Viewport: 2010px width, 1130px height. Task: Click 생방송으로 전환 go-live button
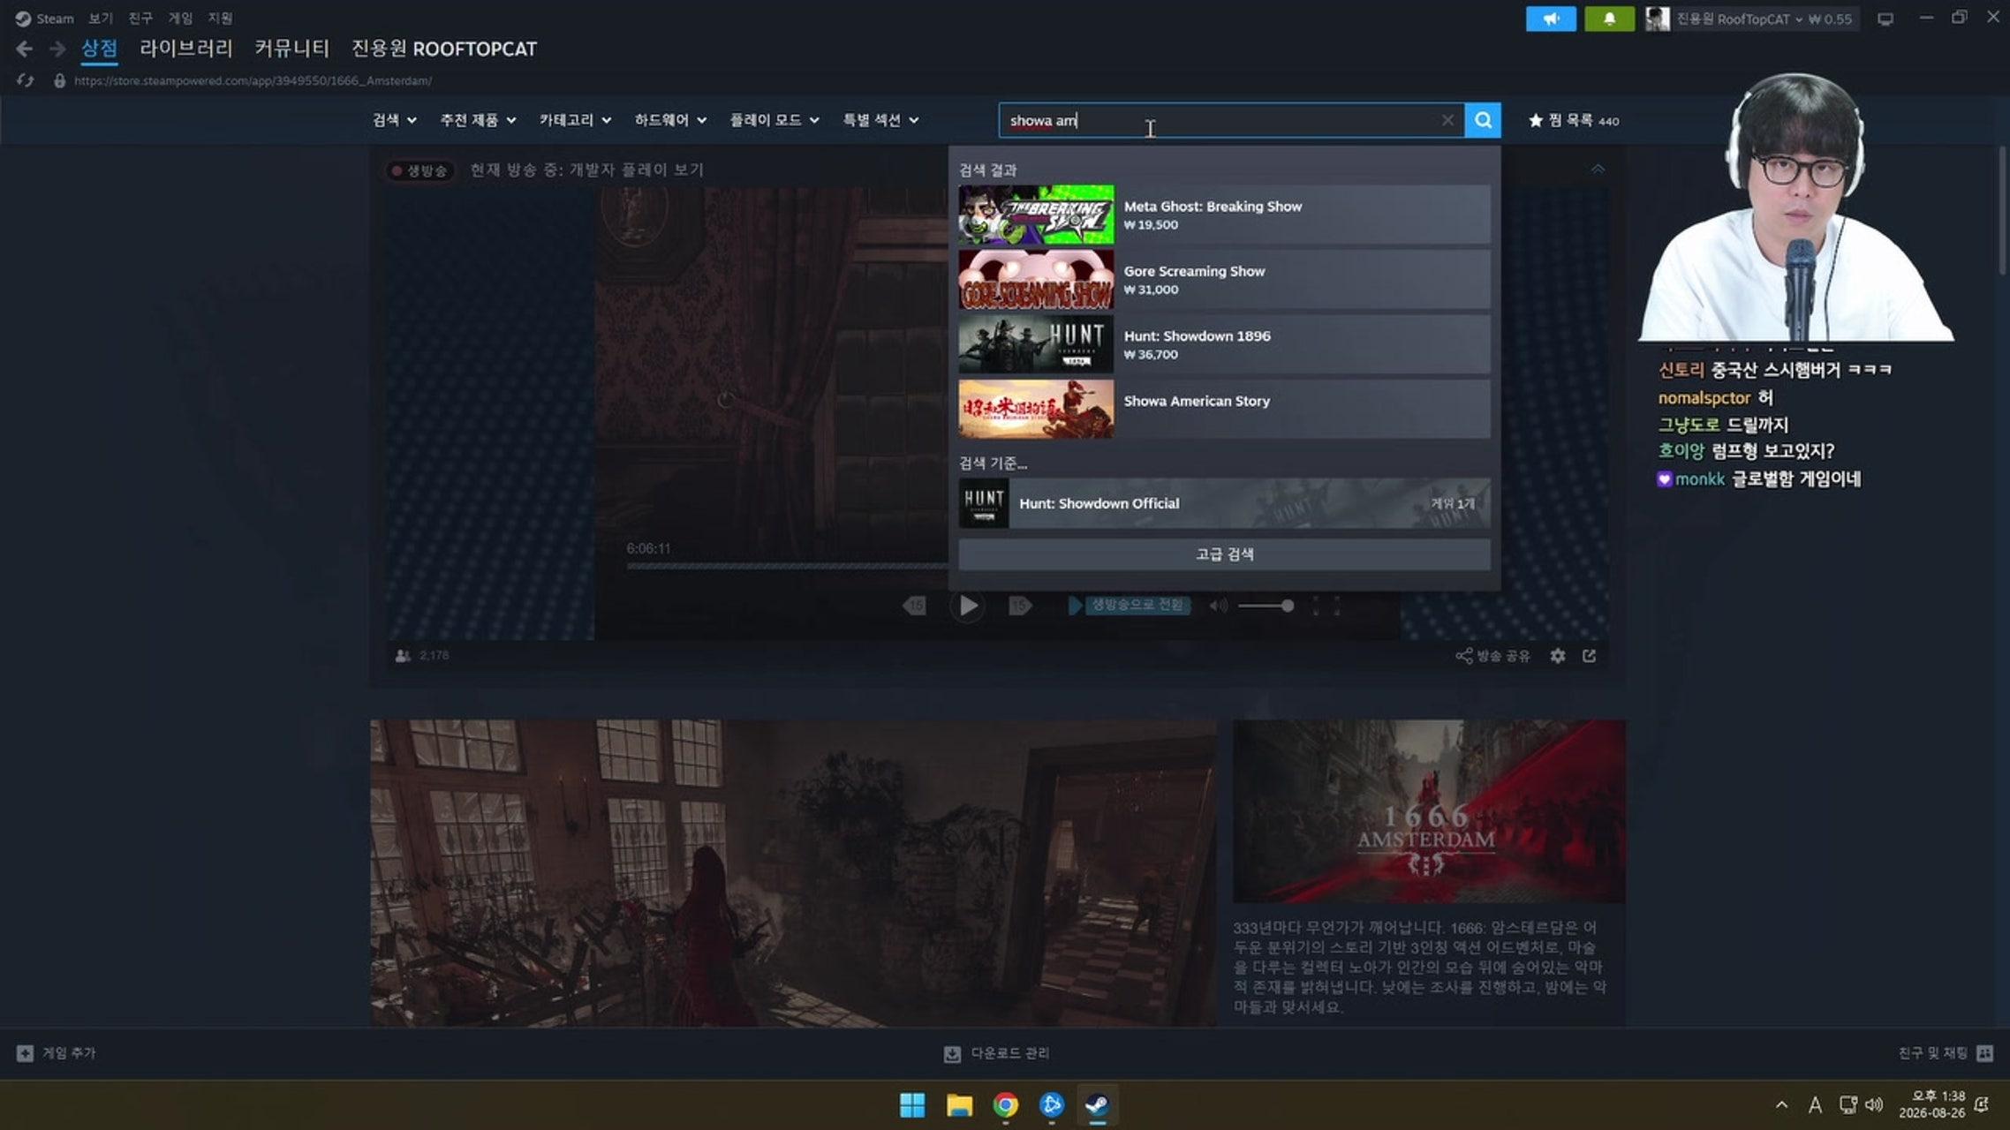[1130, 606]
